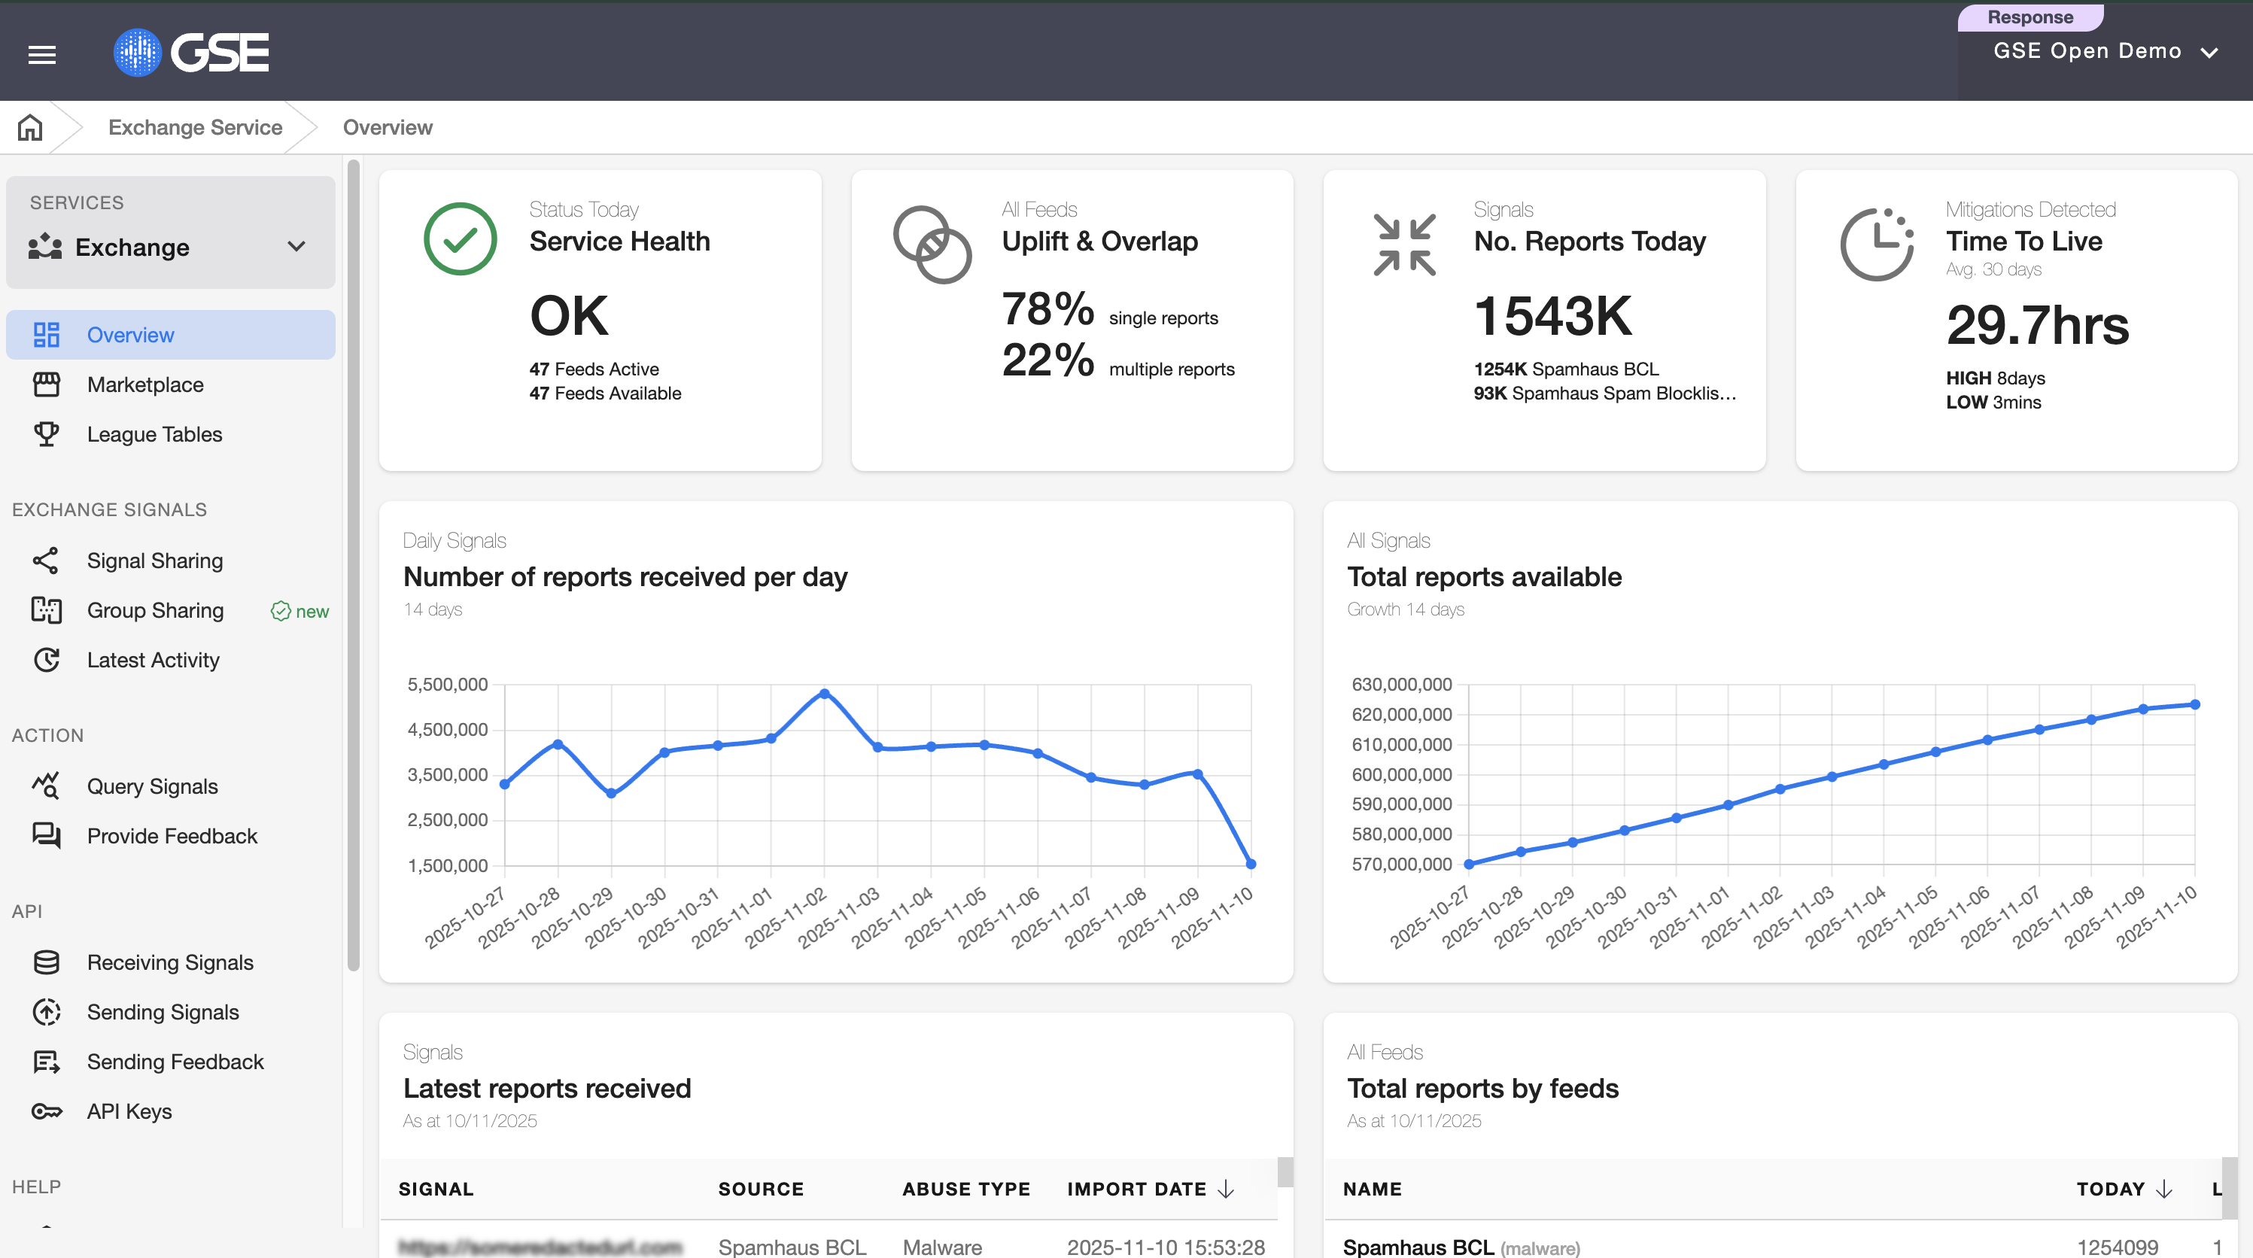Click Exchange Service breadcrumb link

pos(195,128)
